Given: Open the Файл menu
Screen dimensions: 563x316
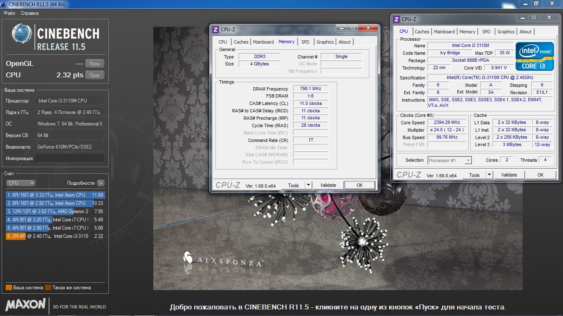Looking at the screenshot, I should tap(9, 13).
